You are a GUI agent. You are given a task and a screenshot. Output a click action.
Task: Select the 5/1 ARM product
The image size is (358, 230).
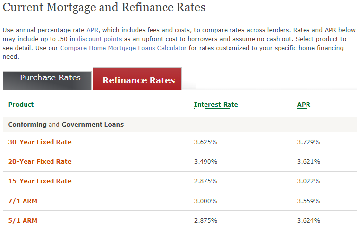coord(23,221)
